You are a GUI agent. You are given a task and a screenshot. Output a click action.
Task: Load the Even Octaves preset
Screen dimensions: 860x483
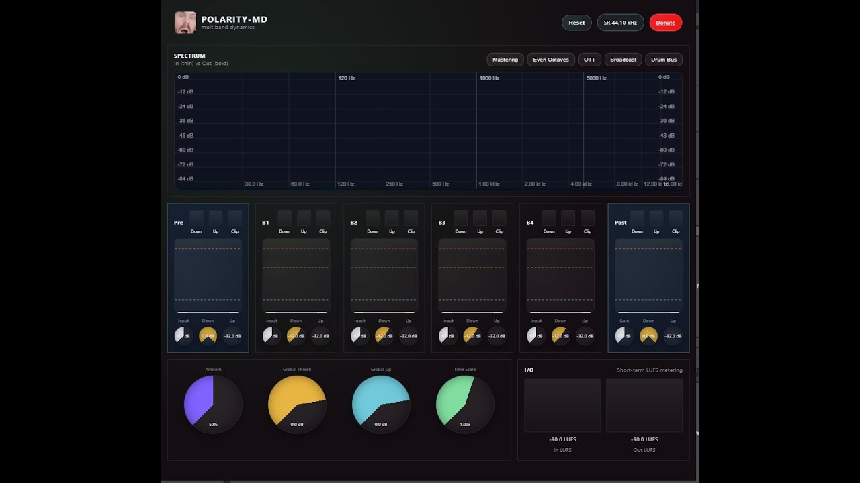point(550,60)
